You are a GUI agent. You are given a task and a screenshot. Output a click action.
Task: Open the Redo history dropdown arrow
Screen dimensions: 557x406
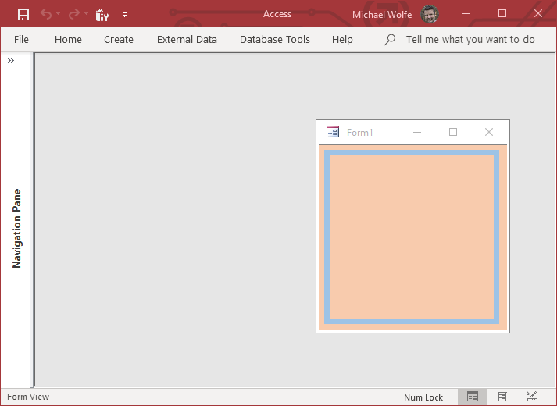click(x=86, y=14)
